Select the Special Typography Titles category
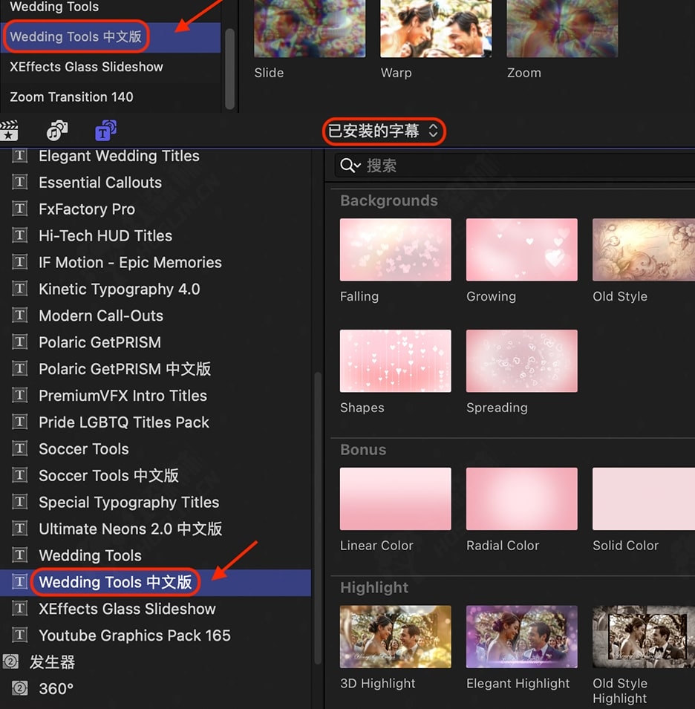This screenshot has height=709, width=695. click(x=155, y=502)
